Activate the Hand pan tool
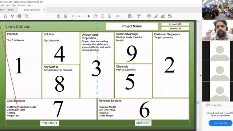Screen dimensions: 233x131 pyautogui.click(x=95, y=16)
